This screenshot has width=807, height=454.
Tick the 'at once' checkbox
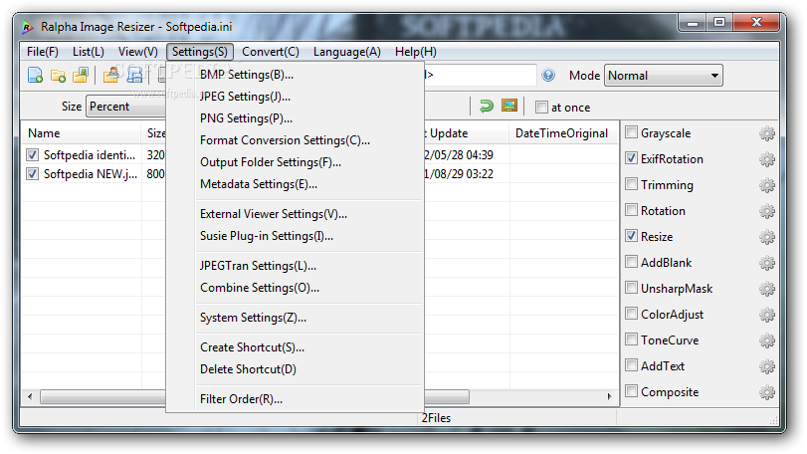coord(541,108)
